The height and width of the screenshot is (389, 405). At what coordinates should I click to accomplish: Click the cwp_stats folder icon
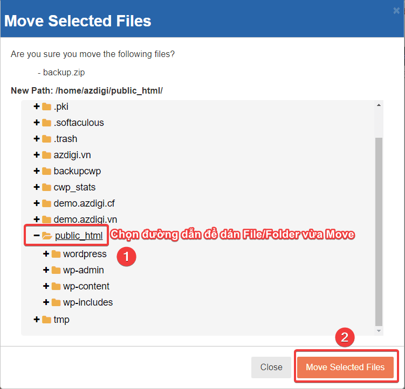pyautogui.click(x=46, y=187)
